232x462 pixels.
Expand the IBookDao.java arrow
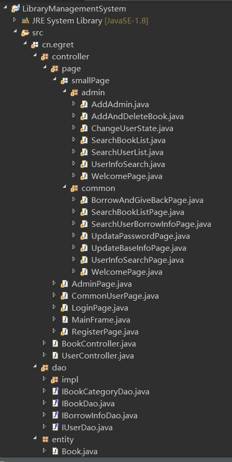45,403
